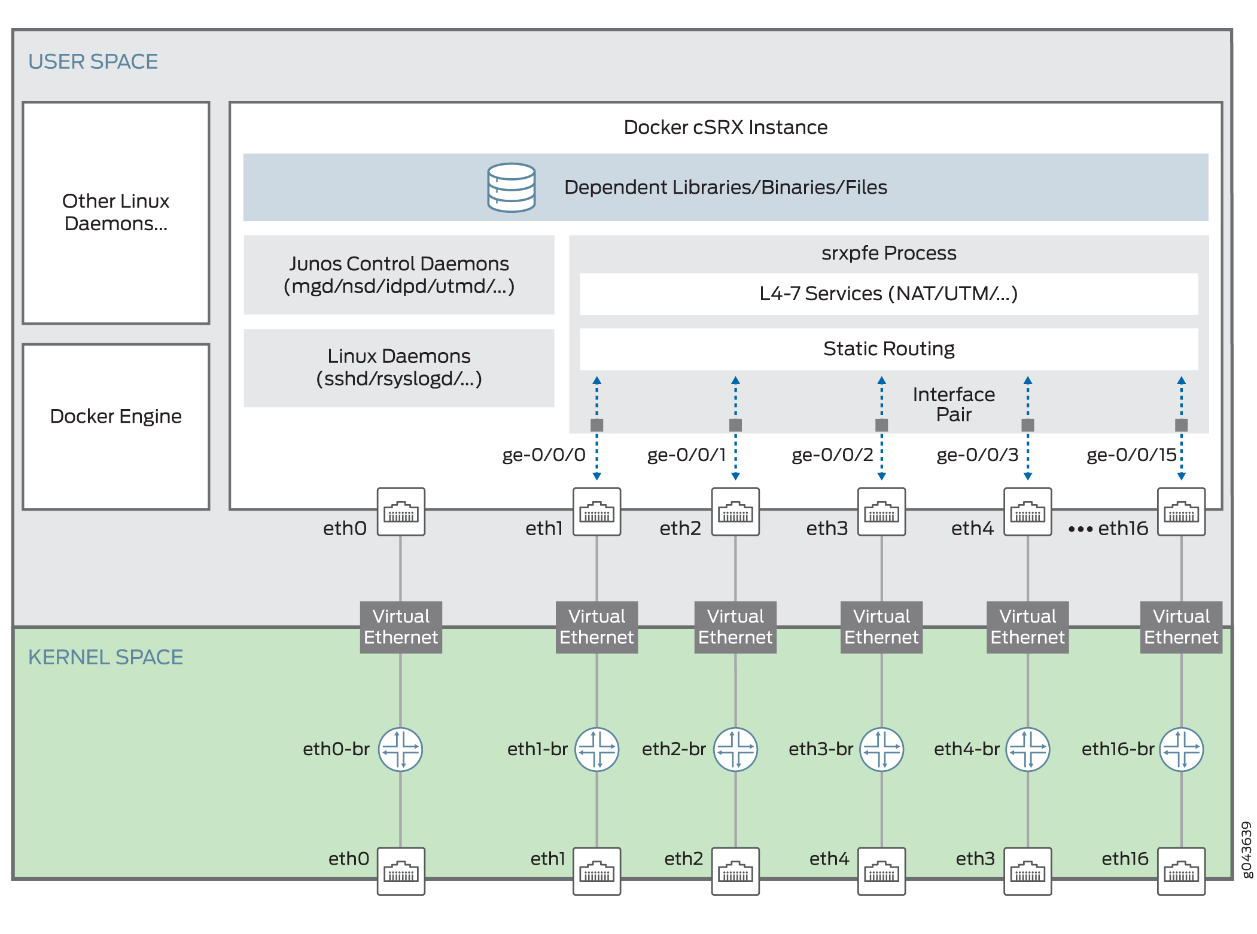The image size is (1257, 934).
Task: Click the eth3-br bridge router icon
Action: coord(881,749)
